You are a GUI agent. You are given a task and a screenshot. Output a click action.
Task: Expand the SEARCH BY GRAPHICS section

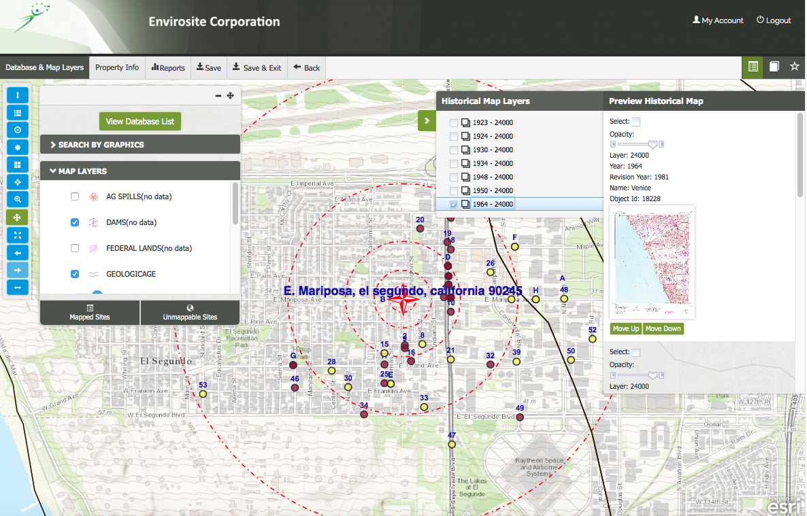coord(140,145)
